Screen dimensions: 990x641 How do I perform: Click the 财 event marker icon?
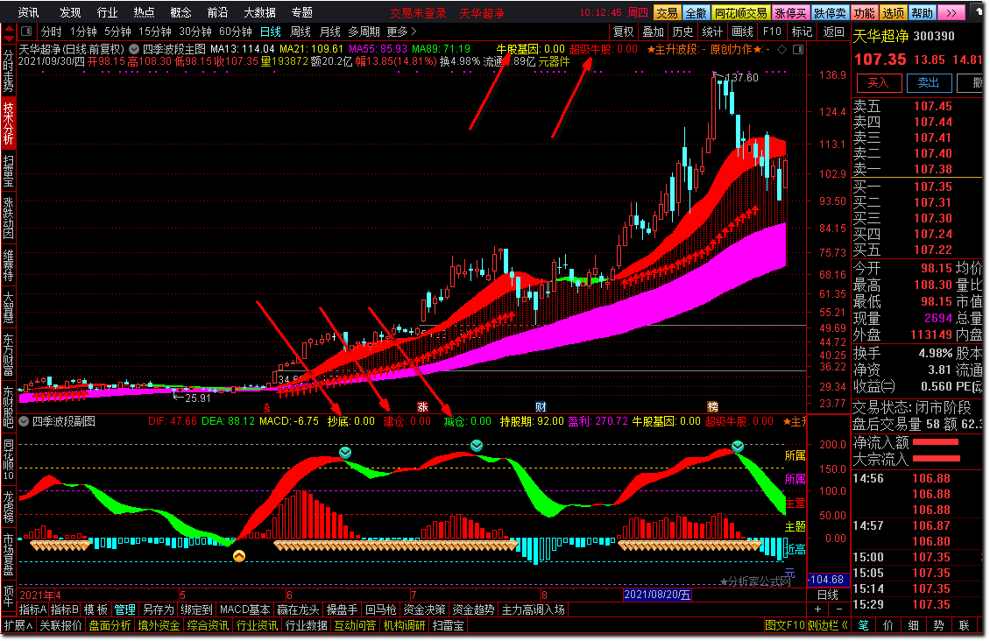[541, 407]
